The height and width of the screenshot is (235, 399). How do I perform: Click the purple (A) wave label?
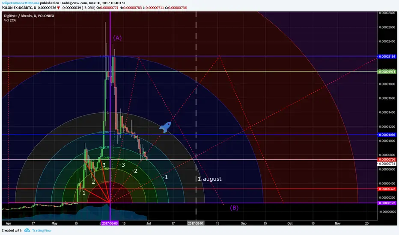pos(117,38)
